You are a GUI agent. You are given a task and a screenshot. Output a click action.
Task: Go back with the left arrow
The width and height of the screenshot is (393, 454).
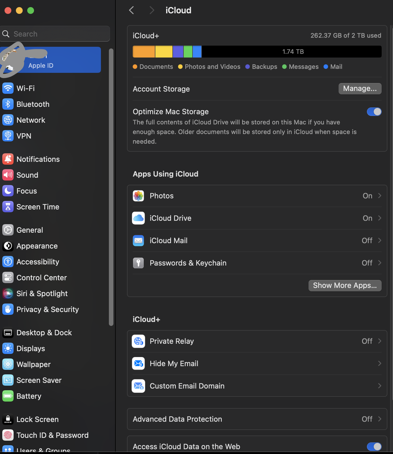coord(131,10)
